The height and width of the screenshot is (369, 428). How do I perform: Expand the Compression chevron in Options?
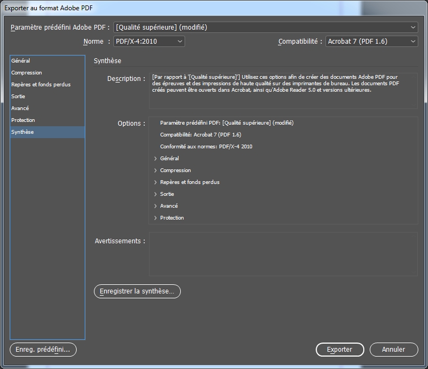coord(155,170)
